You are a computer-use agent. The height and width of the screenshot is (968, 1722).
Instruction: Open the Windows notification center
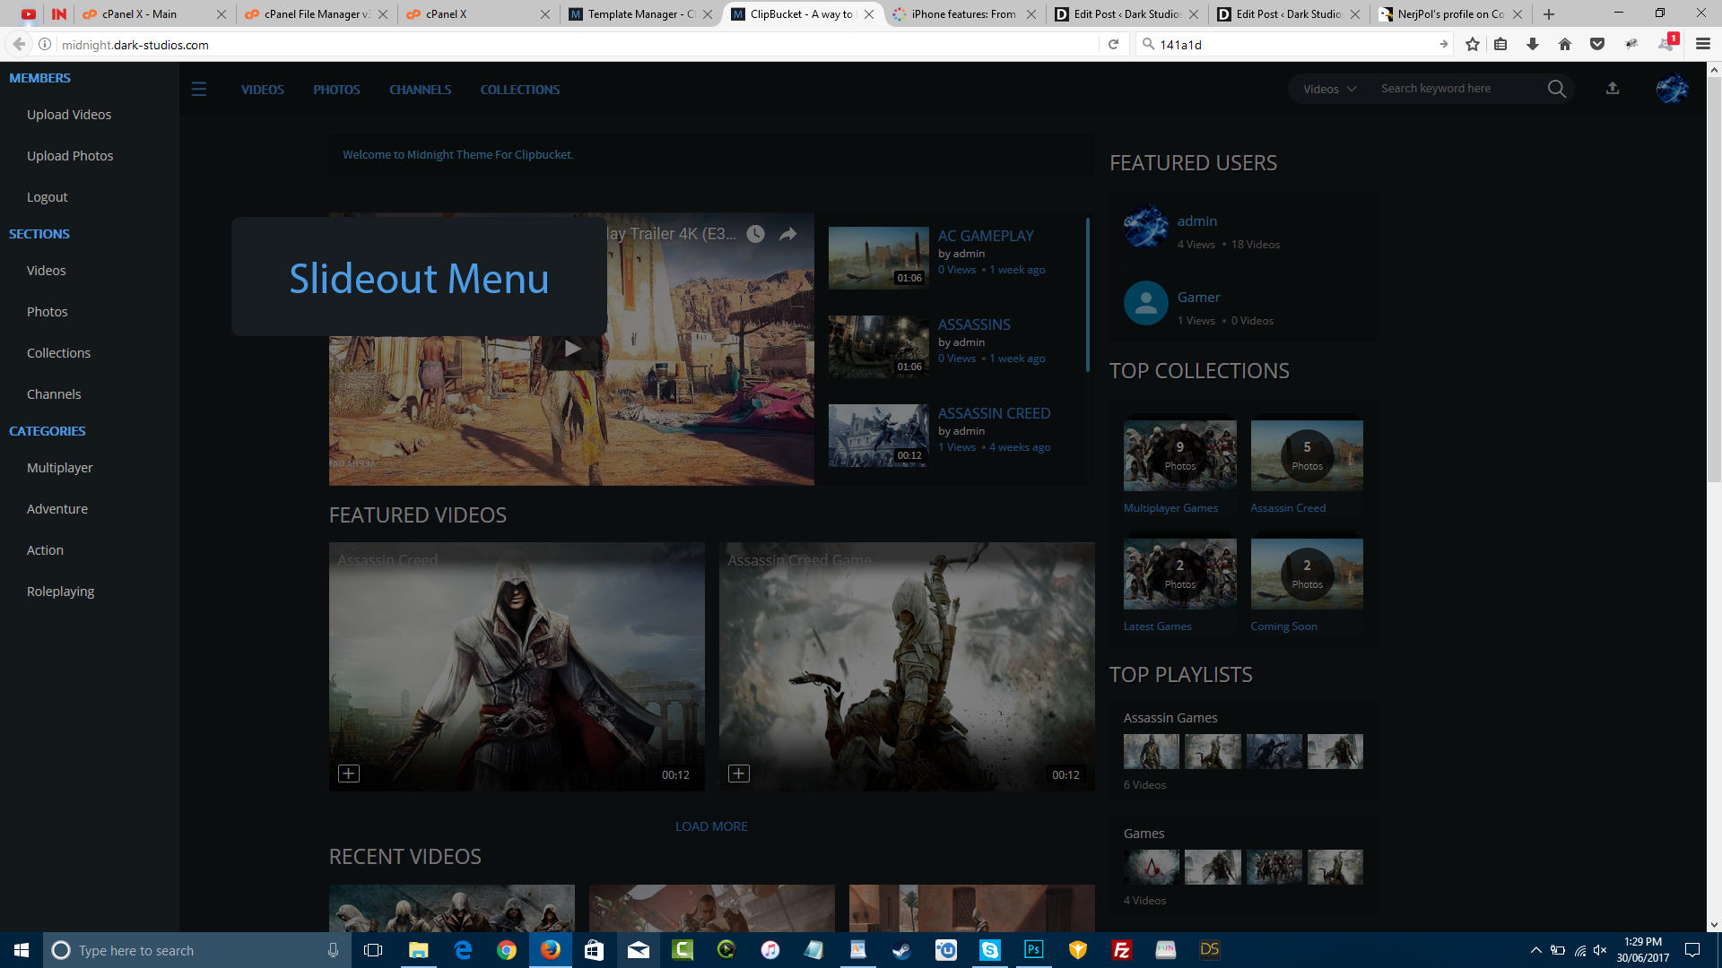1692,950
